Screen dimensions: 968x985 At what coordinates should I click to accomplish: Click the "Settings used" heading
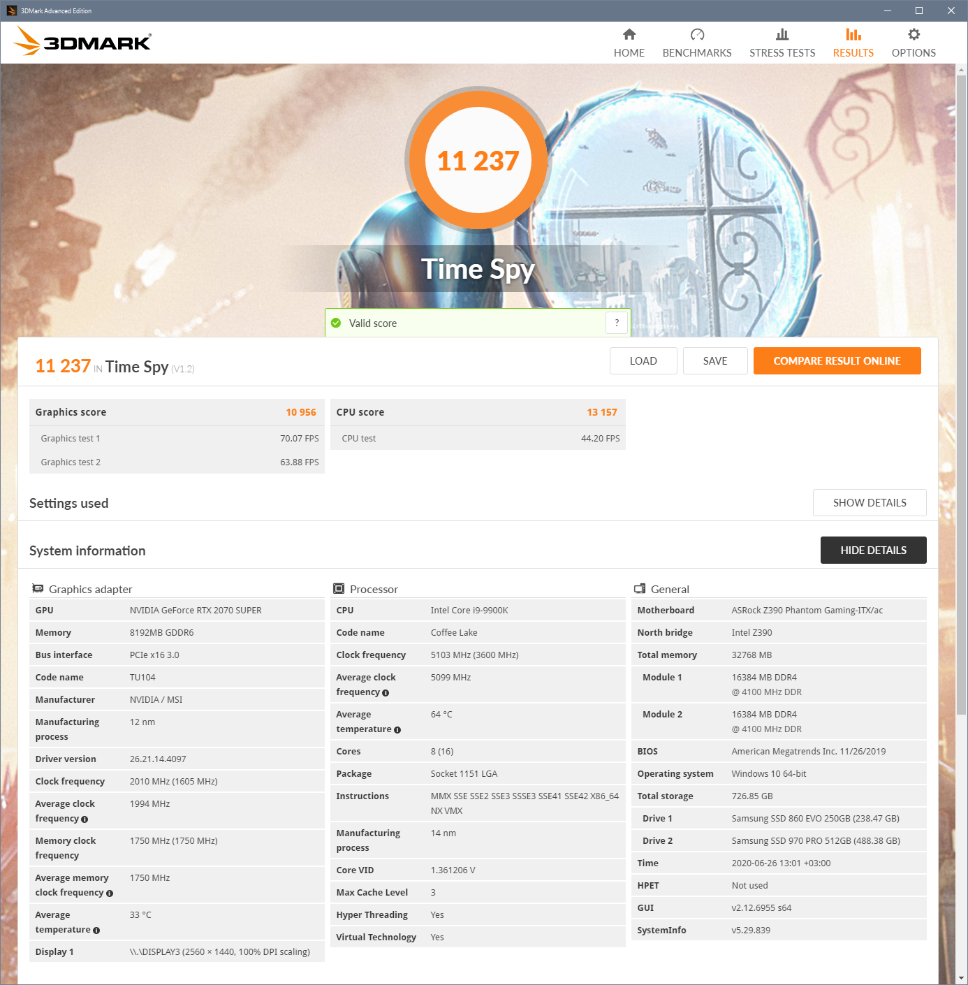click(69, 504)
